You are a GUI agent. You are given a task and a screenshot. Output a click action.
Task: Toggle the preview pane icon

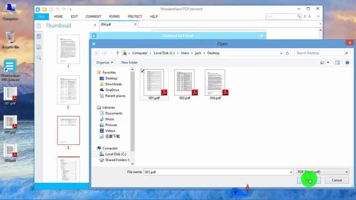click(x=338, y=62)
